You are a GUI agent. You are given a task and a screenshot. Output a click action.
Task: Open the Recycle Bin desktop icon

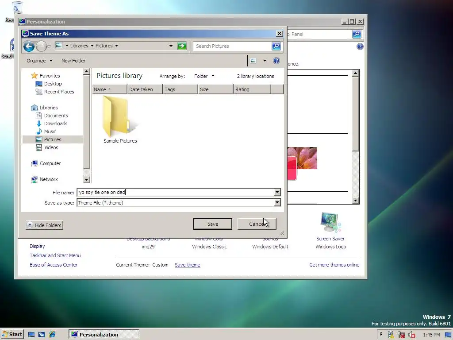tap(17, 8)
